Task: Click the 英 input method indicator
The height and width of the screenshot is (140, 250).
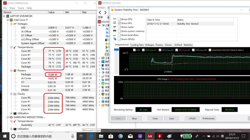Action: pyautogui.click(x=222, y=136)
